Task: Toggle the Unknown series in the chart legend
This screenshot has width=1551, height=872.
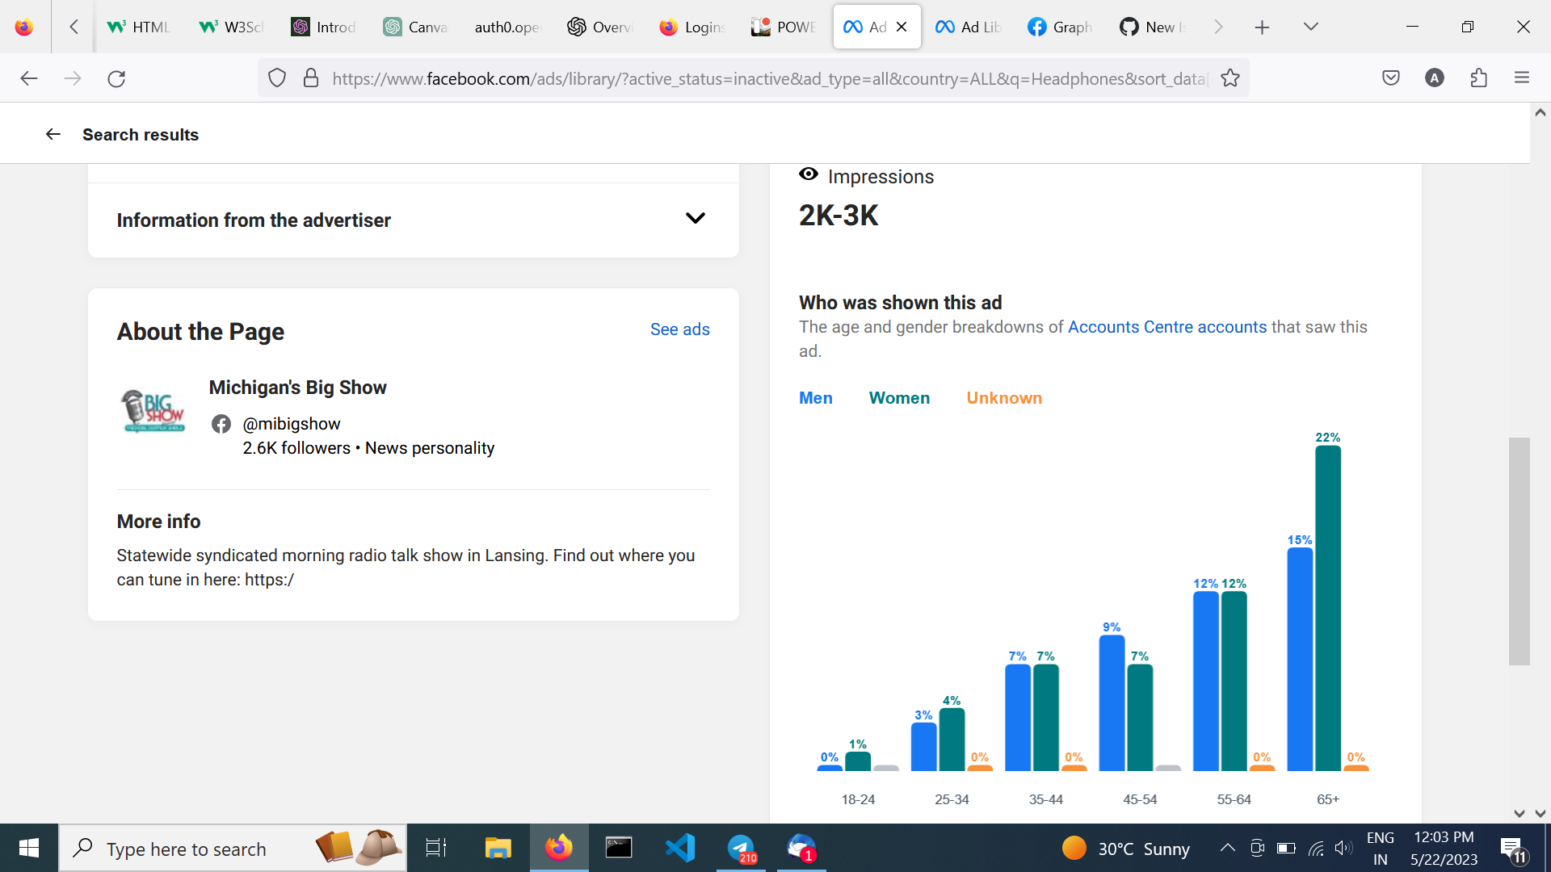Action: click(1004, 397)
